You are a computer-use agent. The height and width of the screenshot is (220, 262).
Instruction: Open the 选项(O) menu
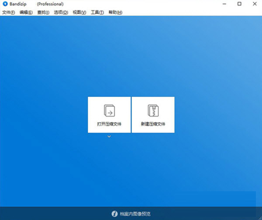[61, 12]
